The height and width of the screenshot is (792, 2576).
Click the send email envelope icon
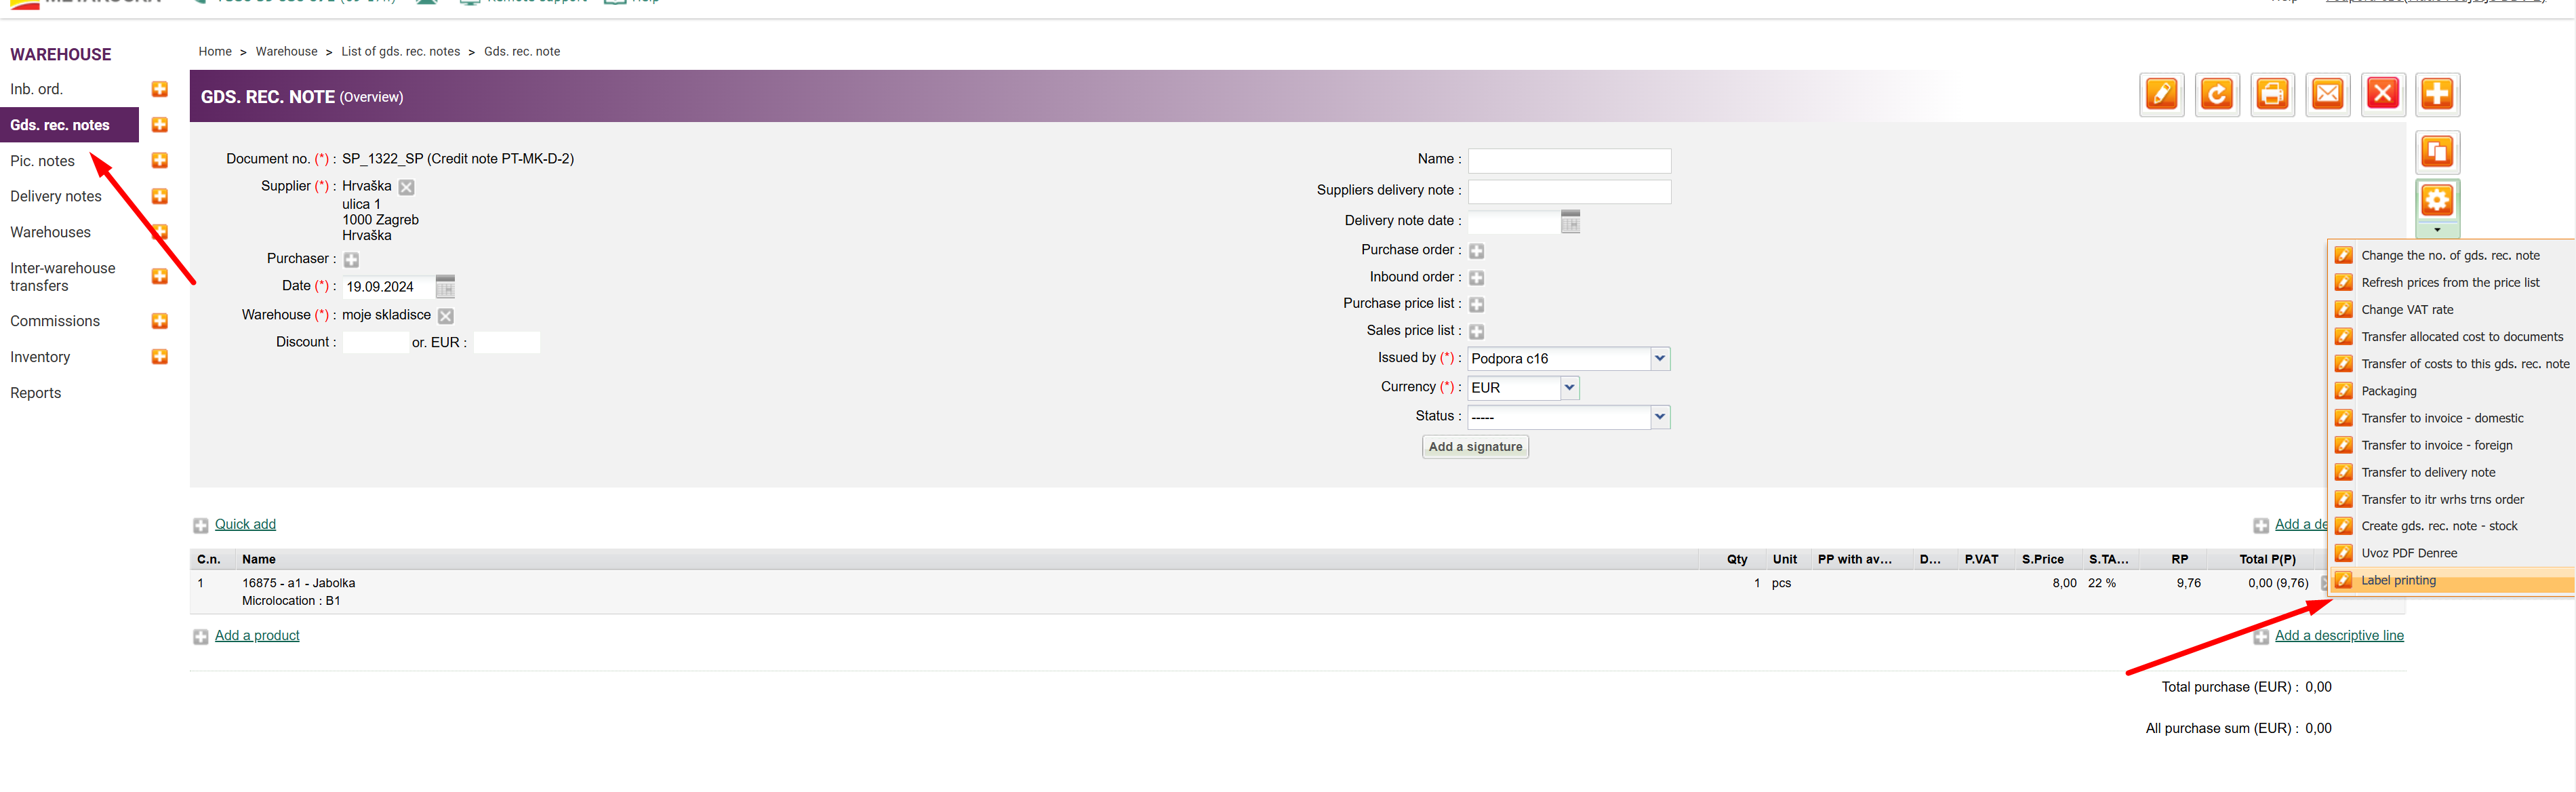(2327, 95)
